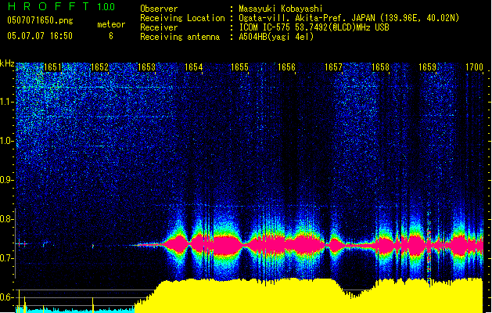492x313 pixels.
Task: Click the 1.1 kHz axis label
Action: (x=7, y=102)
